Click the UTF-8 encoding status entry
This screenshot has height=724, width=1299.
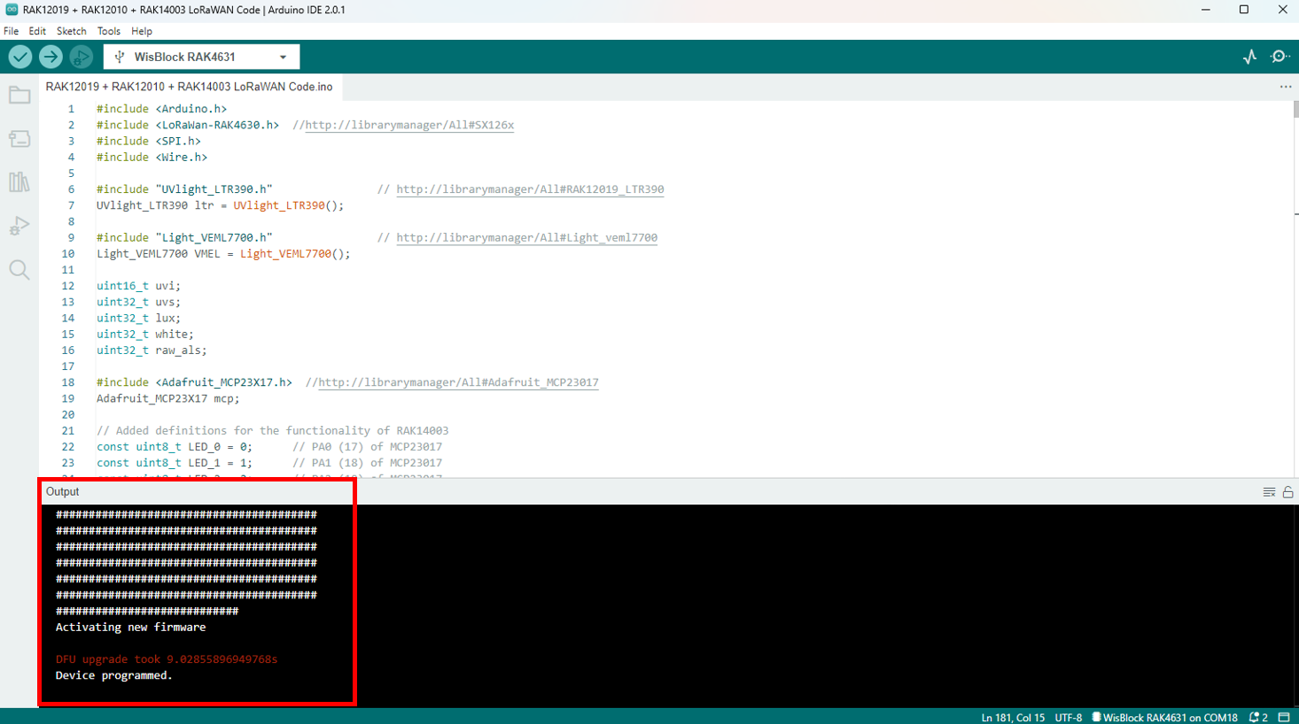pyautogui.click(x=1069, y=718)
